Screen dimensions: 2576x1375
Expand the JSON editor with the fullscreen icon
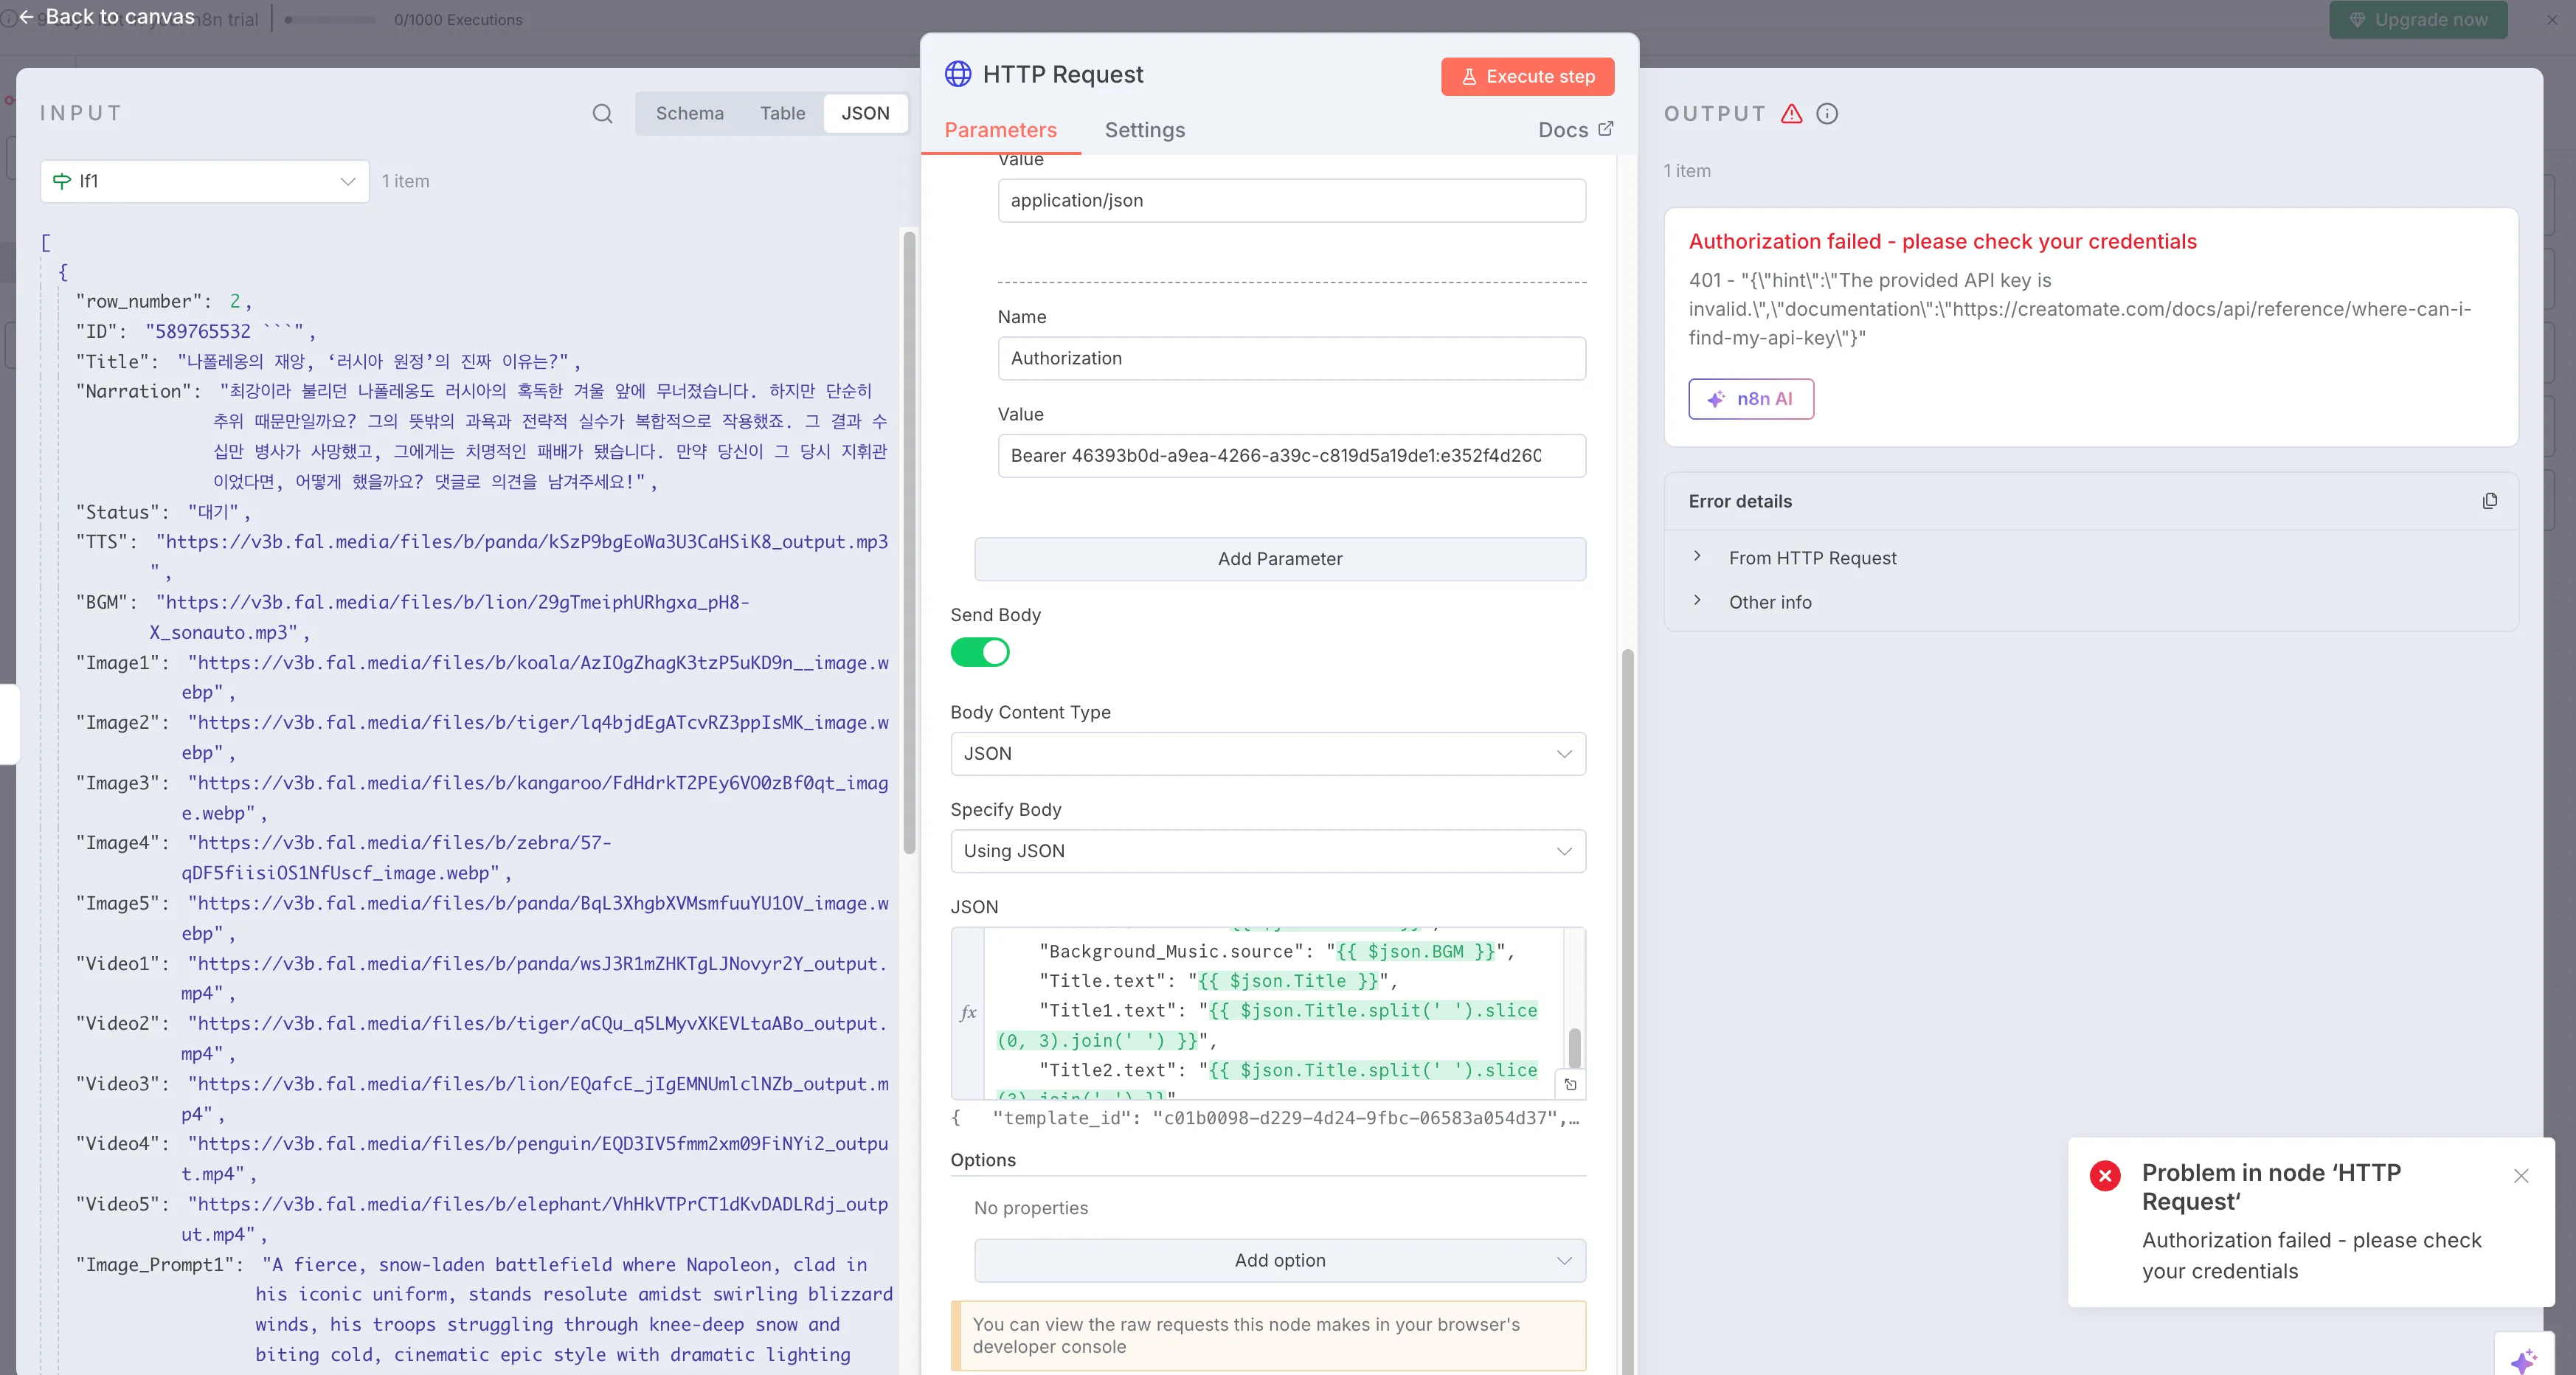1570,1085
